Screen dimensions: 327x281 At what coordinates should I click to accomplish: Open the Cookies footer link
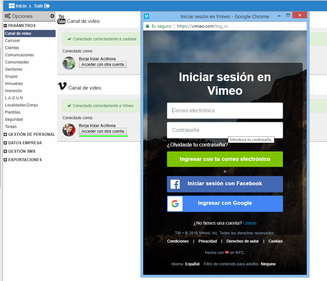point(276,241)
